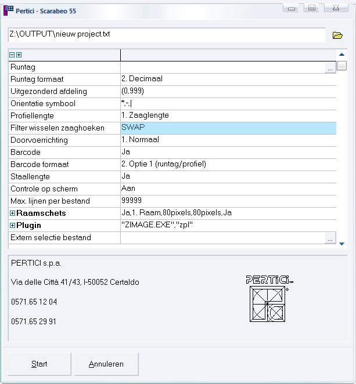Click the scrollbar thumb
The width and height of the screenshot is (356, 384).
pyautogui.click(x=341, y=66)
